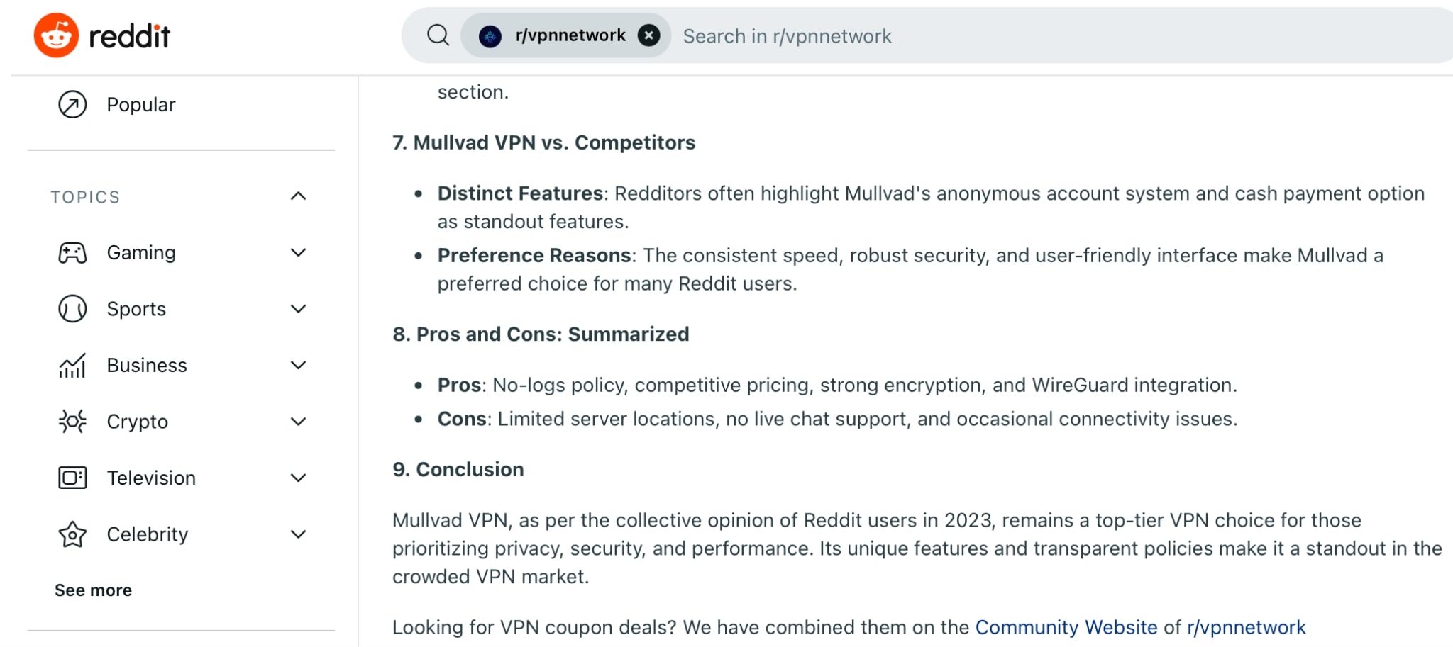The height and width of the screenshot is (647, 1453).
Task: Click the r/vpnnetwork community avatar icon
Action: [490, 35]
